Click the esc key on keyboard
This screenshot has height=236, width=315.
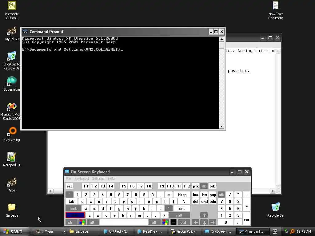[70, 186]
